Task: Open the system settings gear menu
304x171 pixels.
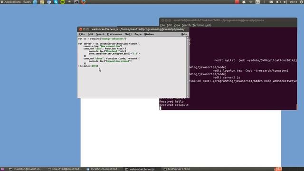Action: coord(302,2)
